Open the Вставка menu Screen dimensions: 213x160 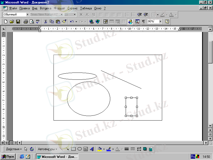[46, 8]
